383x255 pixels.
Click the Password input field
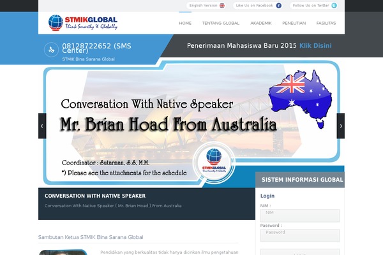(x=300, y=235)
